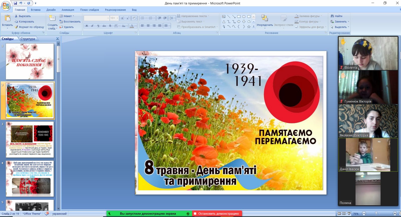401x217 pixels.
Task: Open the round Office button menu
Action: click(x=6, y=6)
